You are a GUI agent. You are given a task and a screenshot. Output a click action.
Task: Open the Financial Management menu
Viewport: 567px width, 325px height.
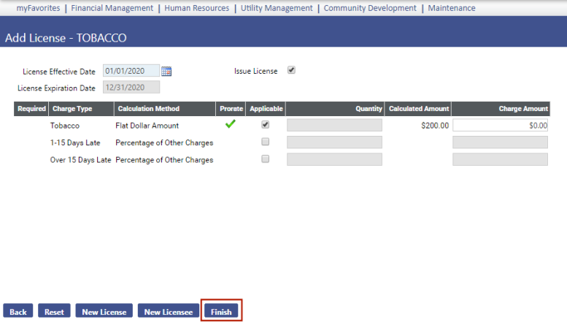112,8
